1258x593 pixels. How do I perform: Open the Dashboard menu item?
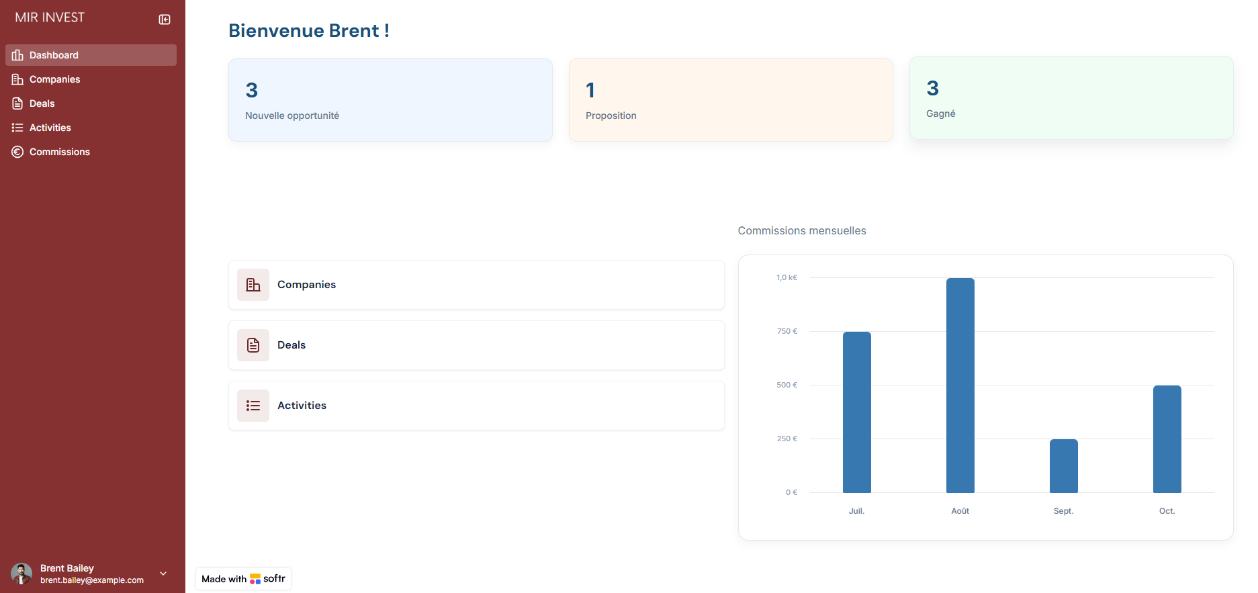(x=91, y=55)
